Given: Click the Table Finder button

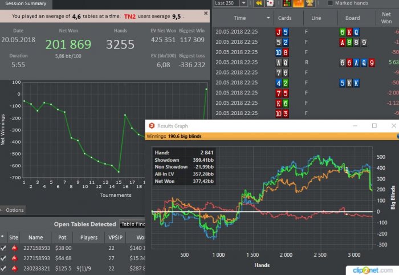Looking at the screenshot, I should (x=132, y=224).
